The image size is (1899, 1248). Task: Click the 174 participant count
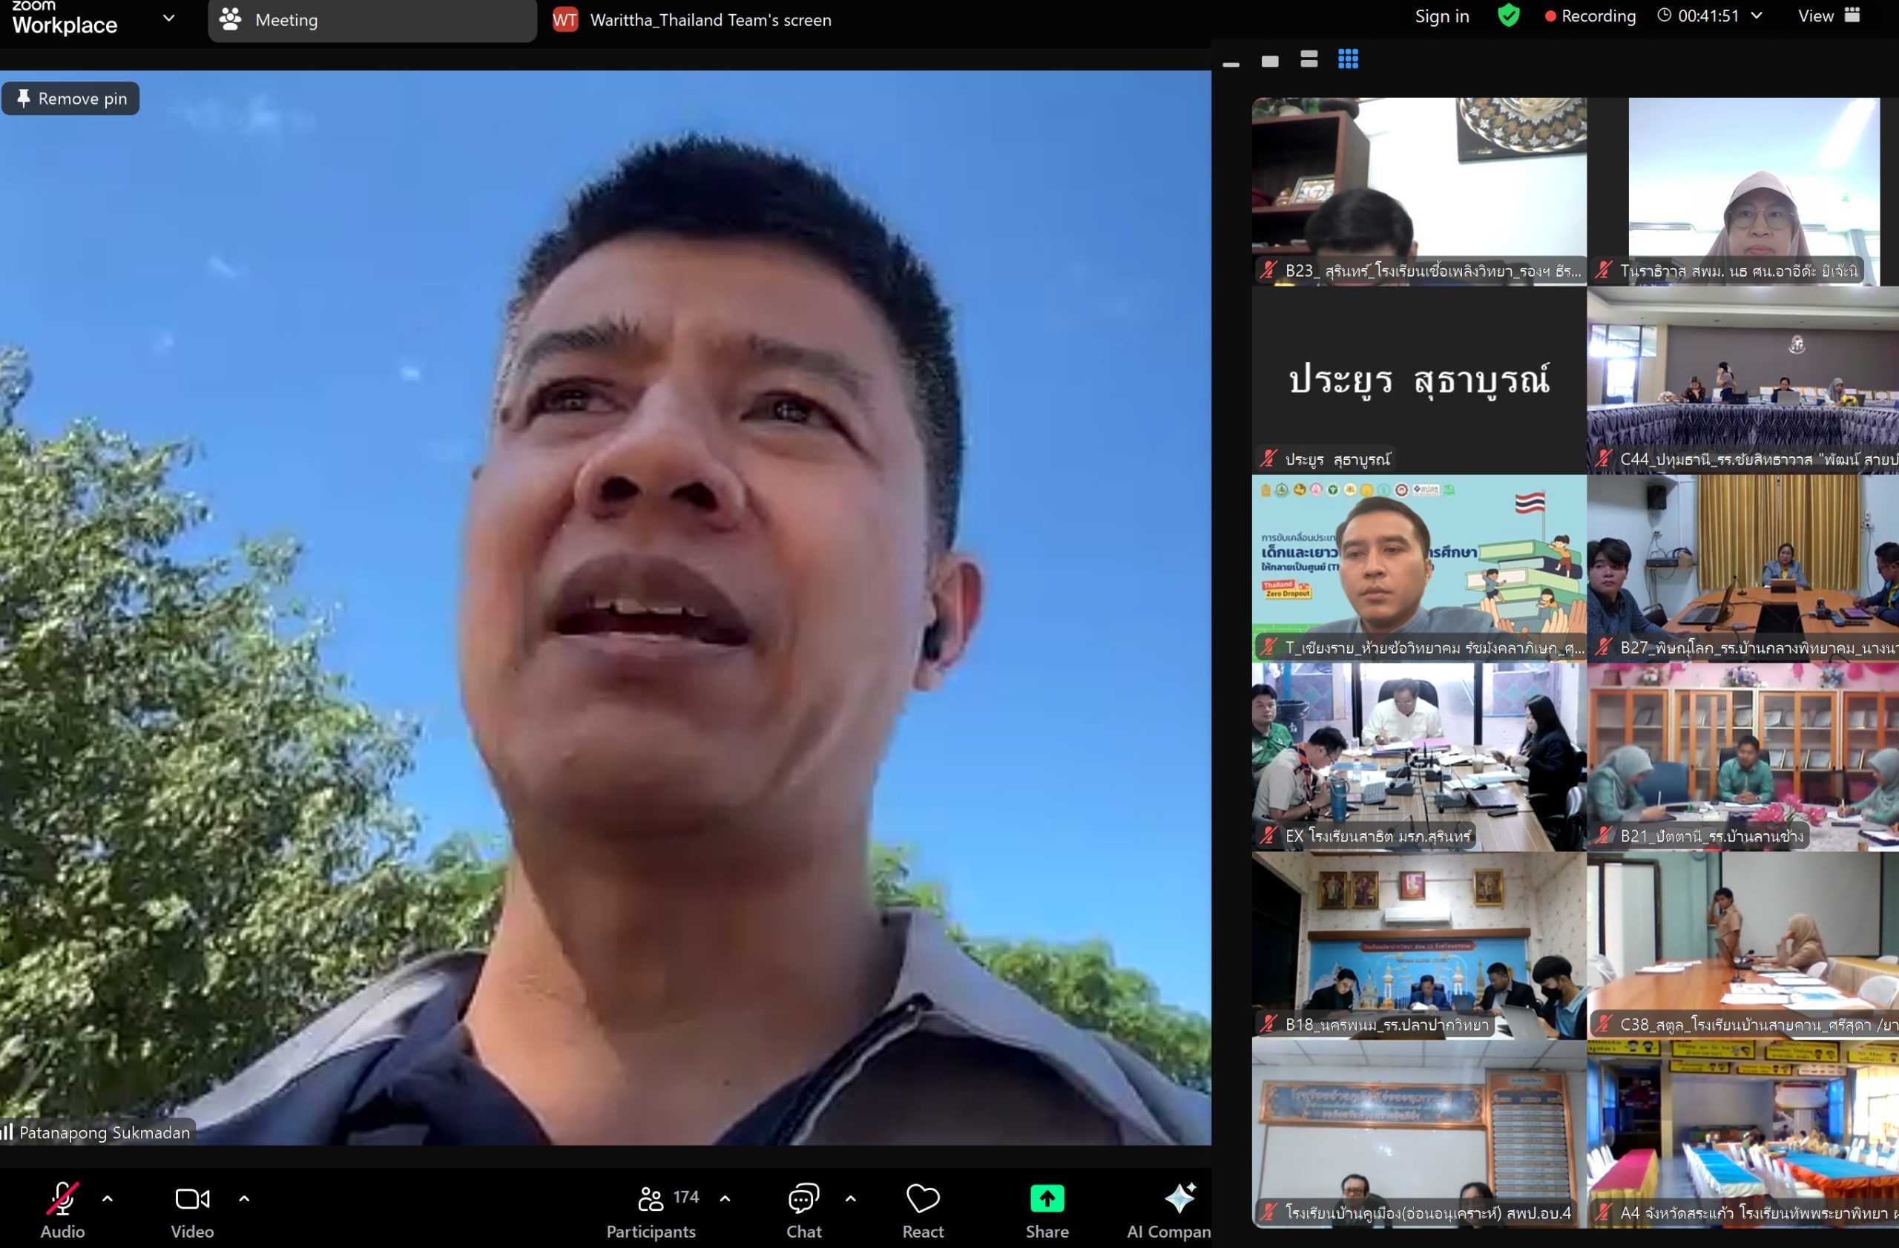tap(686, 1197)
